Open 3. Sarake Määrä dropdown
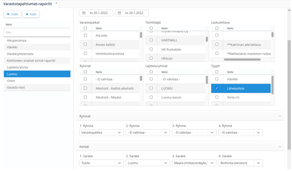Image resolution: width=292 pixels, height=171 pixels. click(194, 163)
